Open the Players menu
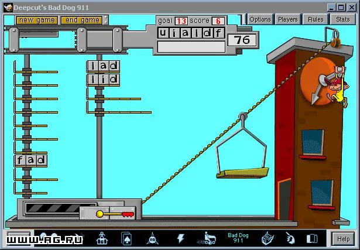 click(x=288, y=19)
